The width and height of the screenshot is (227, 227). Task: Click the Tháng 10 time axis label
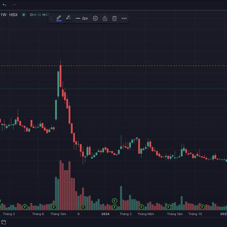click(x=195, y=214)
